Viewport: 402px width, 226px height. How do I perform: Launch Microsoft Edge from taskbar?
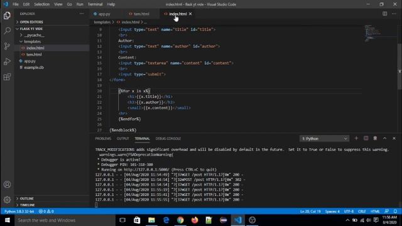[166, 220]
